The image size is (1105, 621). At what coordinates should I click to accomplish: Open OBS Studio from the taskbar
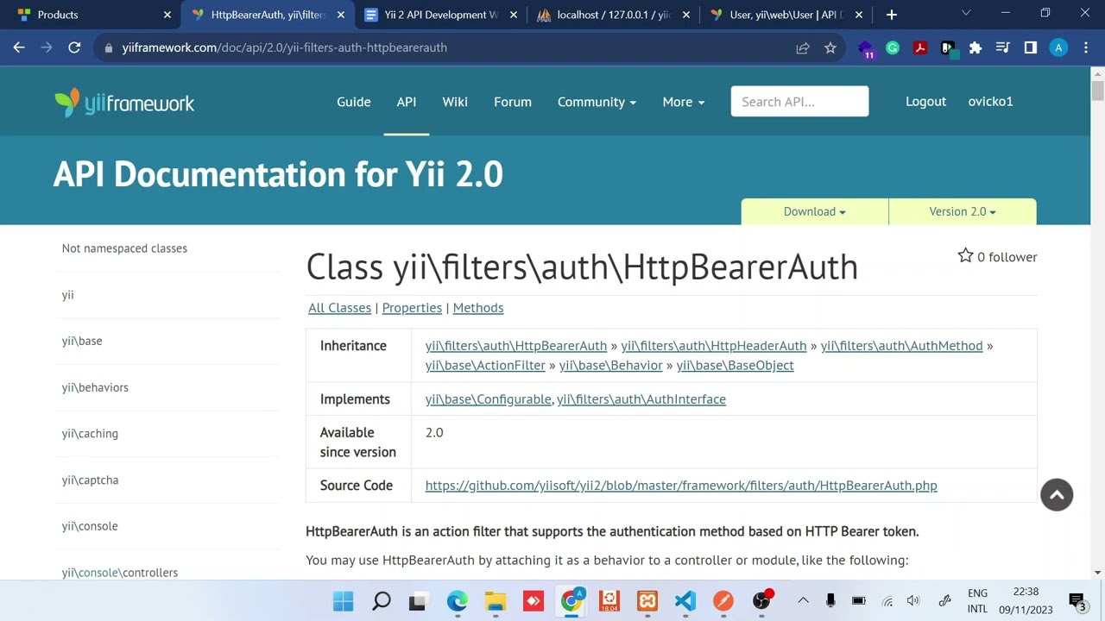click(761, 601)
